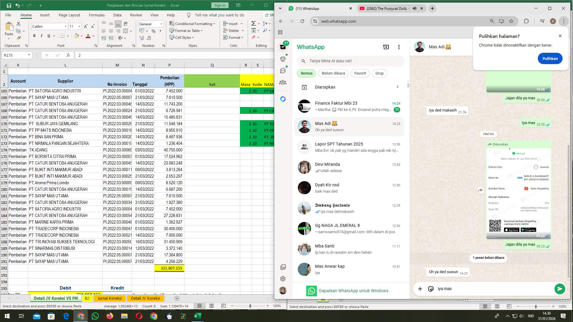
Task: Open WhatsApp Settings via the gear icon
Action: click(x=283, y=278)
